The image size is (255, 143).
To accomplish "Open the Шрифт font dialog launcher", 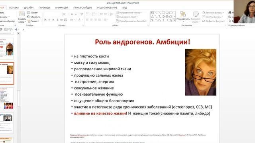I will (82, 25).
